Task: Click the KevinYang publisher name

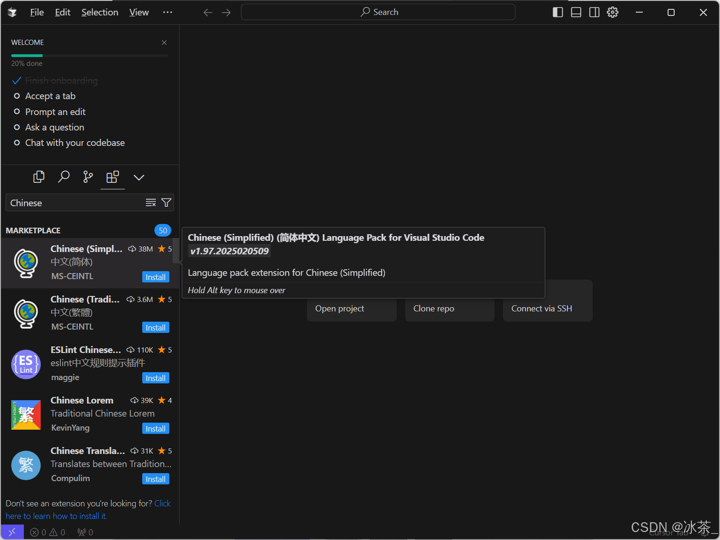Action: click(x=70, y=428)
